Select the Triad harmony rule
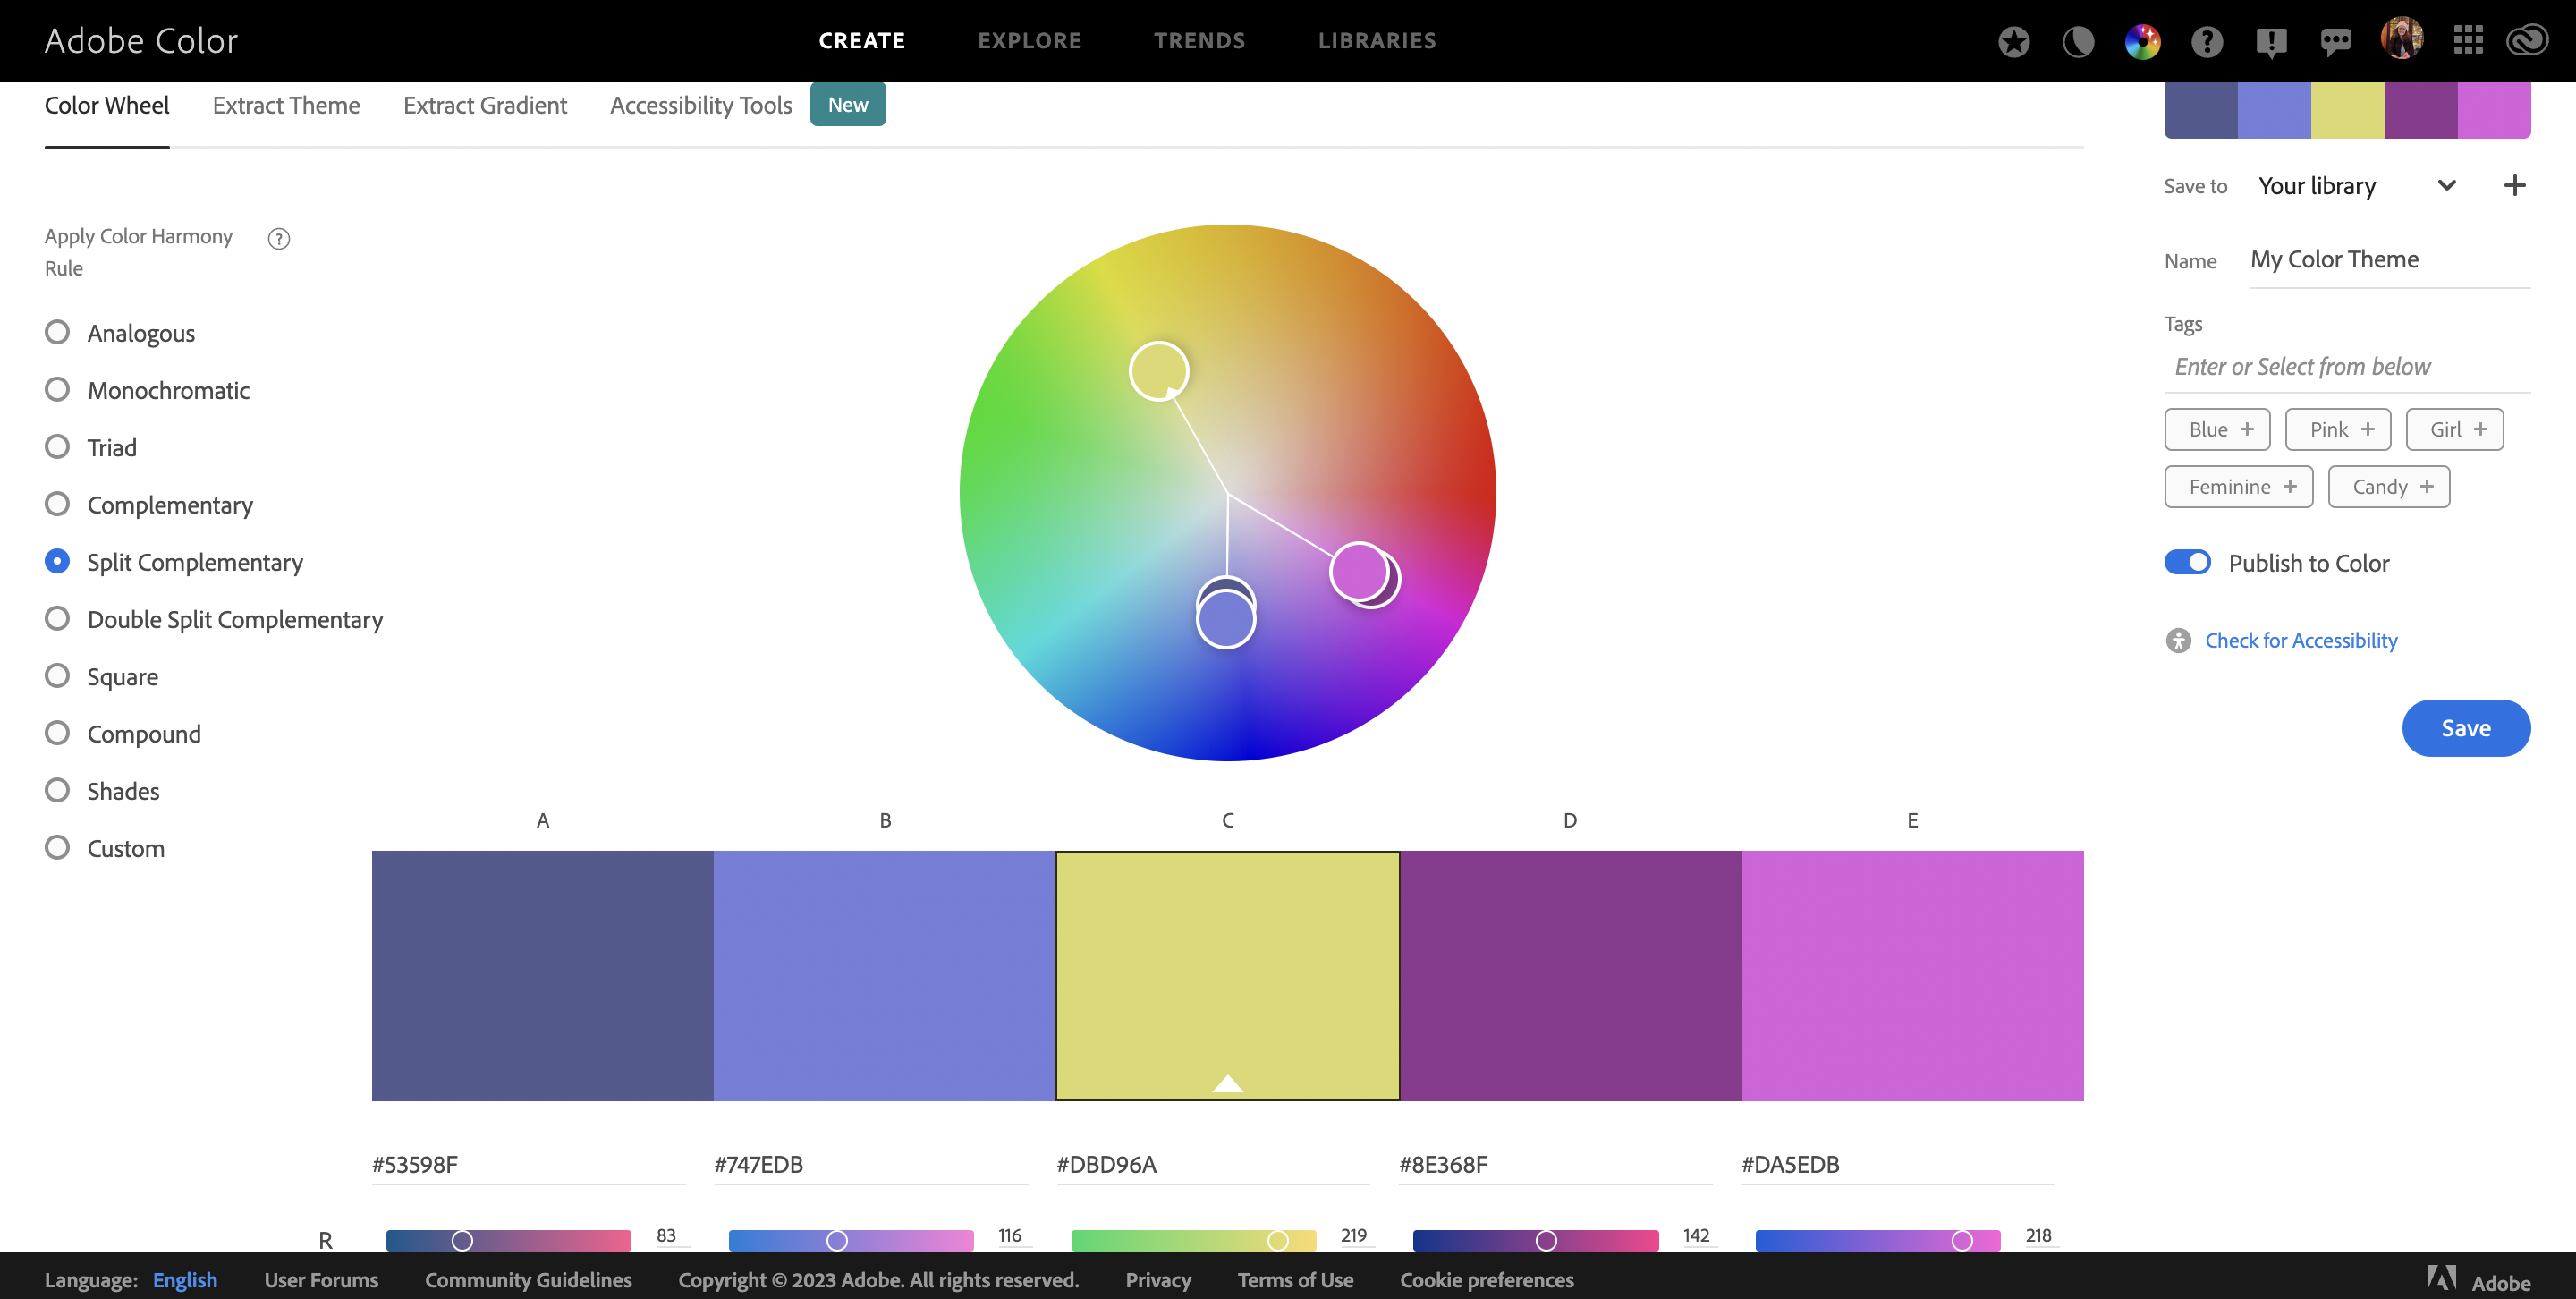This screenshot has height=1299, width=2576. (x=90, y=447)
